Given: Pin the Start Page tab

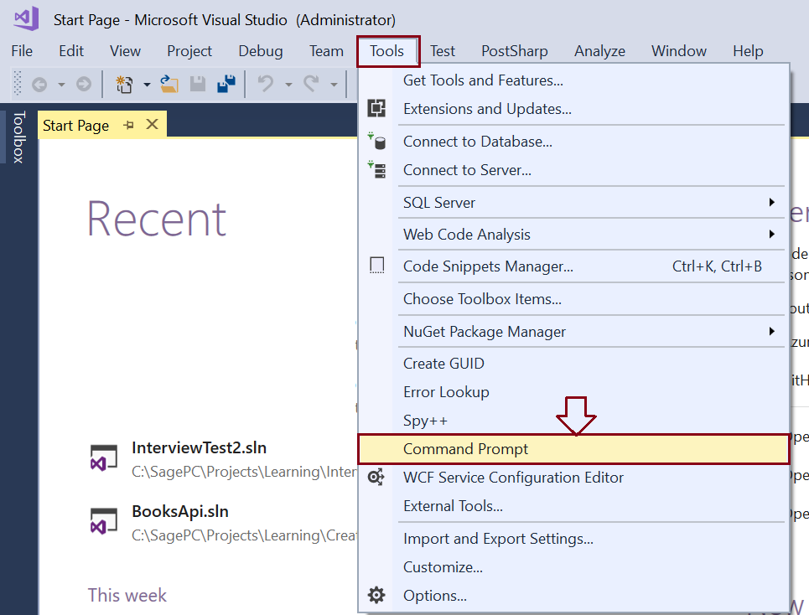Looking at the screenshot, I should [129, 125].
